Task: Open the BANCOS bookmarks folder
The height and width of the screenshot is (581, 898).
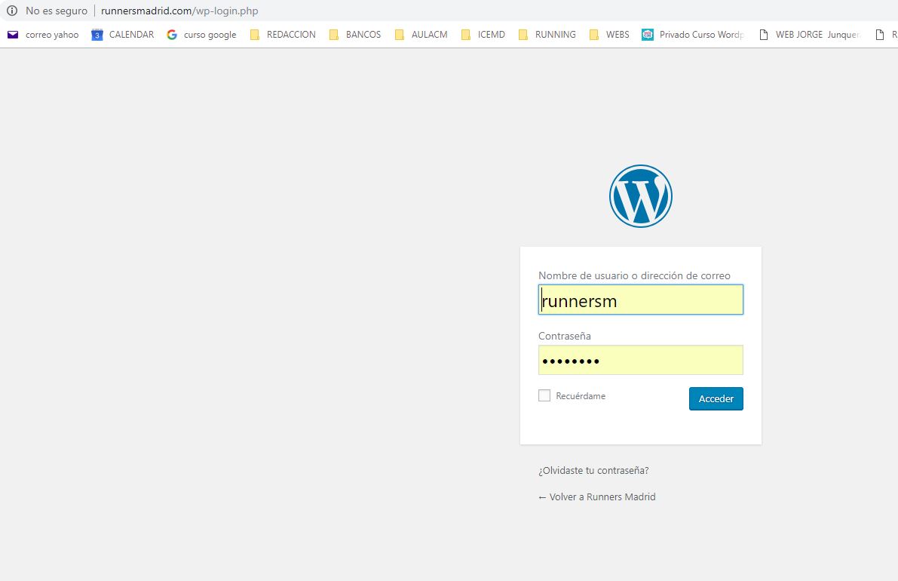Action: click(x=355, y=35)
